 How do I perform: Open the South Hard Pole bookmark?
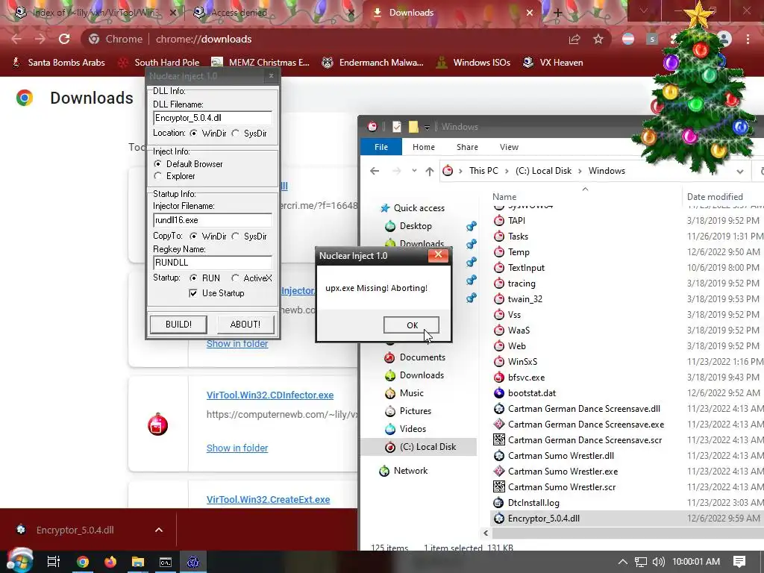[160, 63]
